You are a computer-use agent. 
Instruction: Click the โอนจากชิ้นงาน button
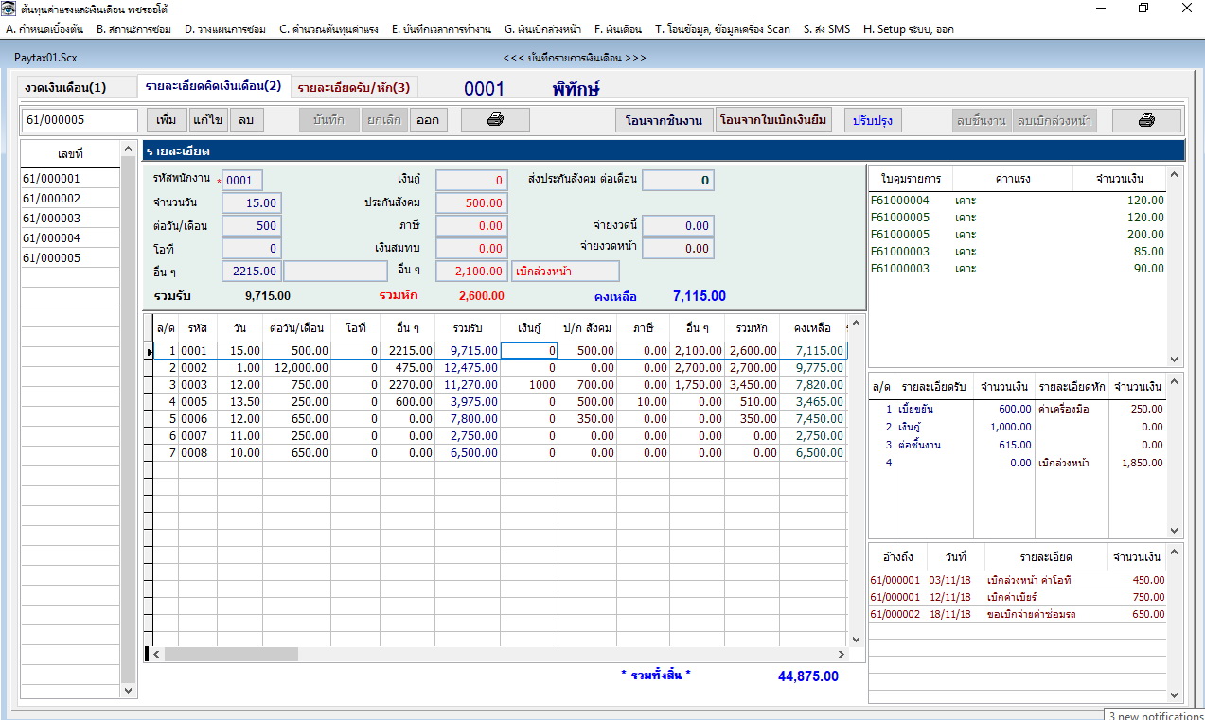pos(664,121)
